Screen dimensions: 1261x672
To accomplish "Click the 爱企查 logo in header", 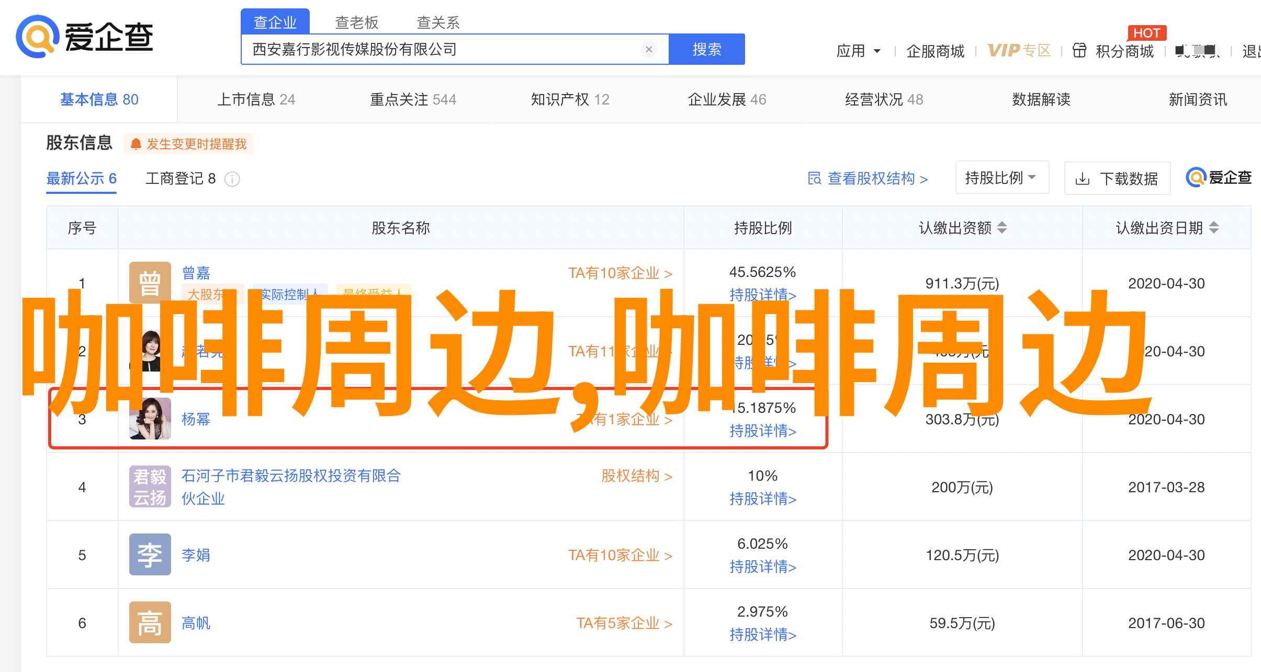I will 84,37.
